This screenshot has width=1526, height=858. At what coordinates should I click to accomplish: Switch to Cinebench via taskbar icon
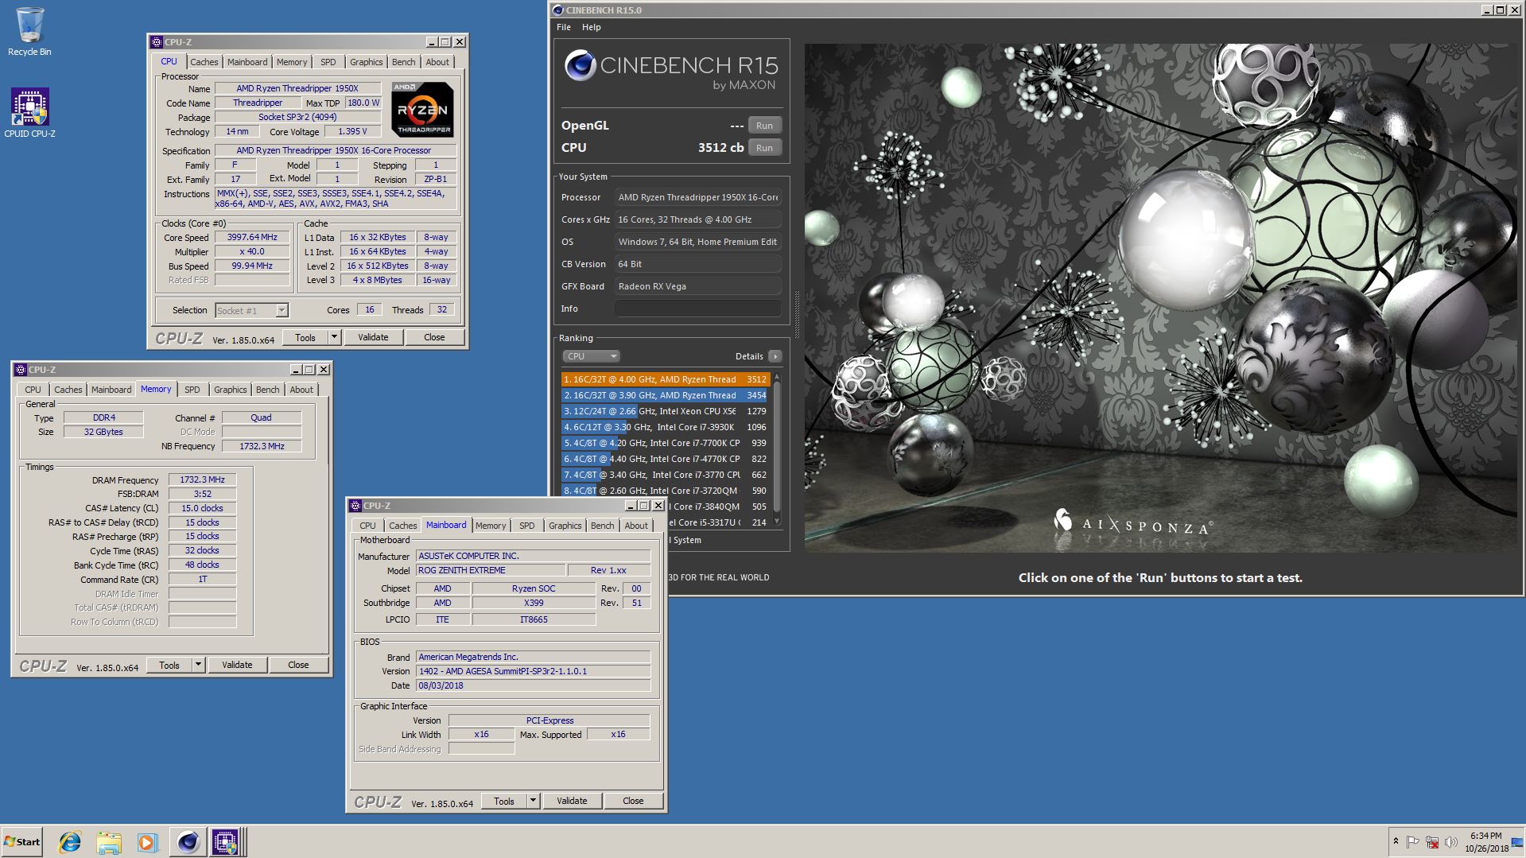[188, 841]
